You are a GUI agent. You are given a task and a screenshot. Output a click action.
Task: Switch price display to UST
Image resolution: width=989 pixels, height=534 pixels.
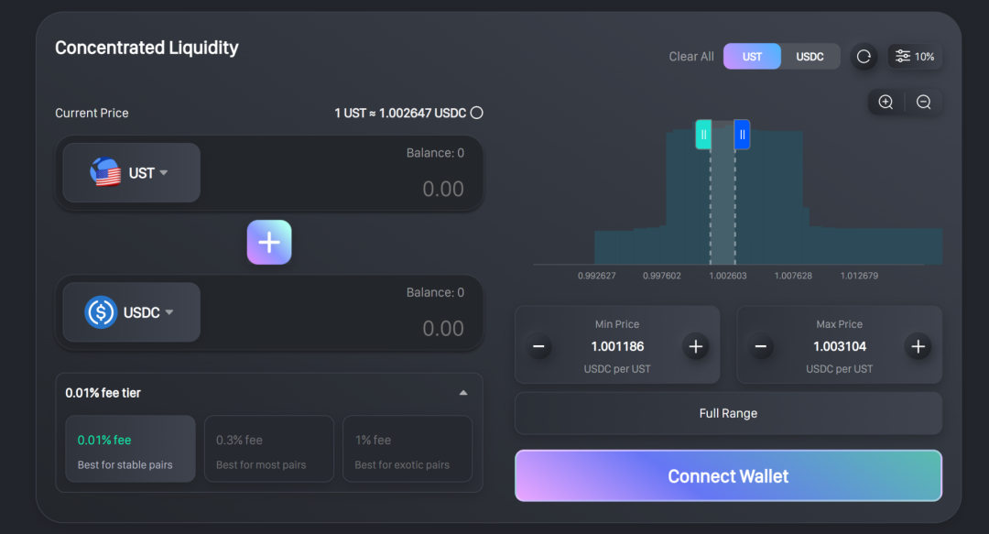coord(752,57)
